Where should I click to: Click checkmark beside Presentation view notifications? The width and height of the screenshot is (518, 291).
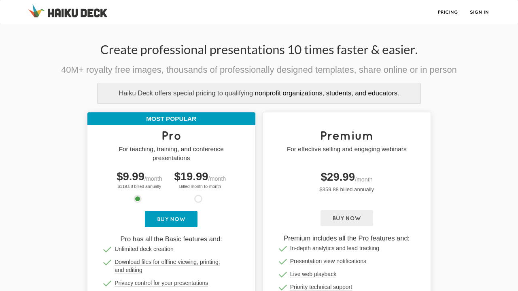tap(283, 262)
